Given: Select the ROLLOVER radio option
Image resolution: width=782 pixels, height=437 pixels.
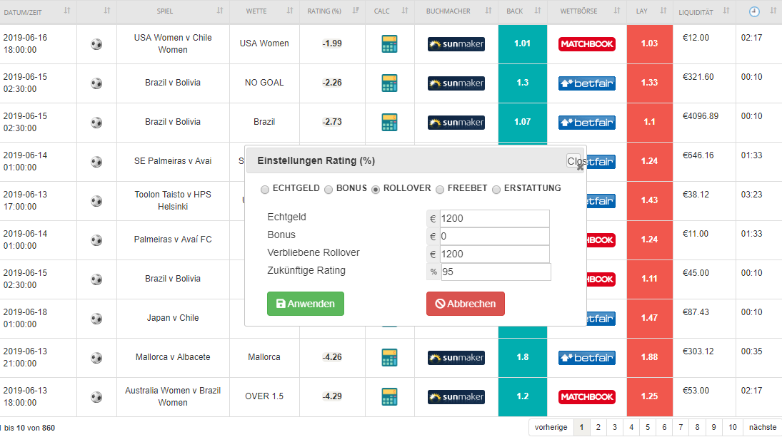Looking at the screenshot, I should (x=376, y=189).
